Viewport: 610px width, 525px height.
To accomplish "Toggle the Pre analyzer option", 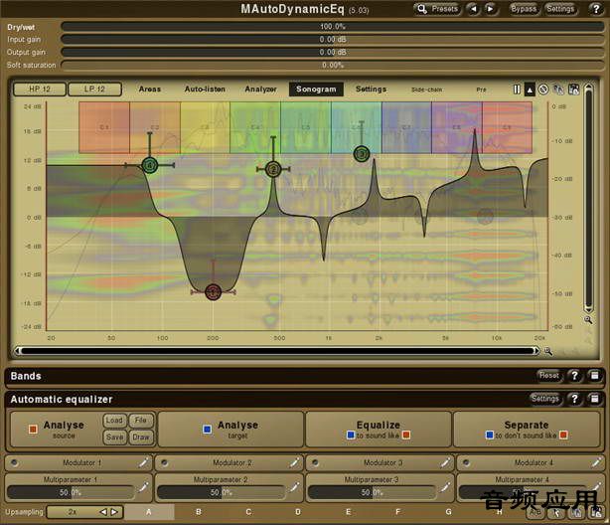I will coord(481,89).
